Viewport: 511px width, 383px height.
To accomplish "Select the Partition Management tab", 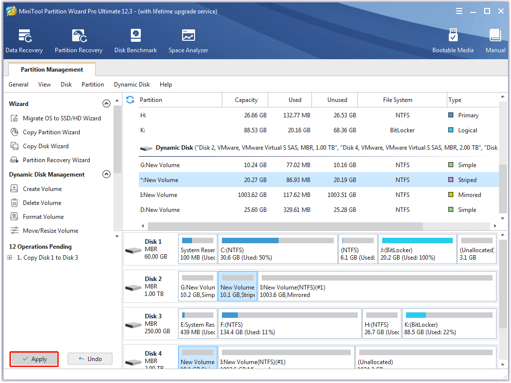I will [x=52, y=69].
